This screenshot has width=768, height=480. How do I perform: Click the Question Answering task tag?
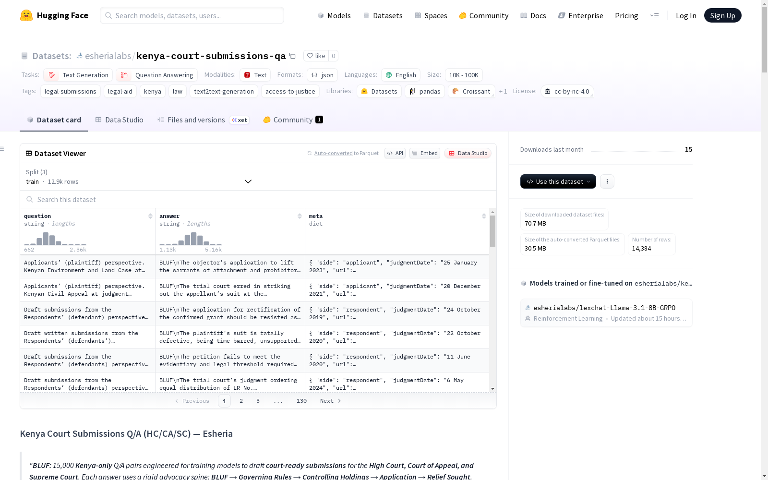pos(156,75)
